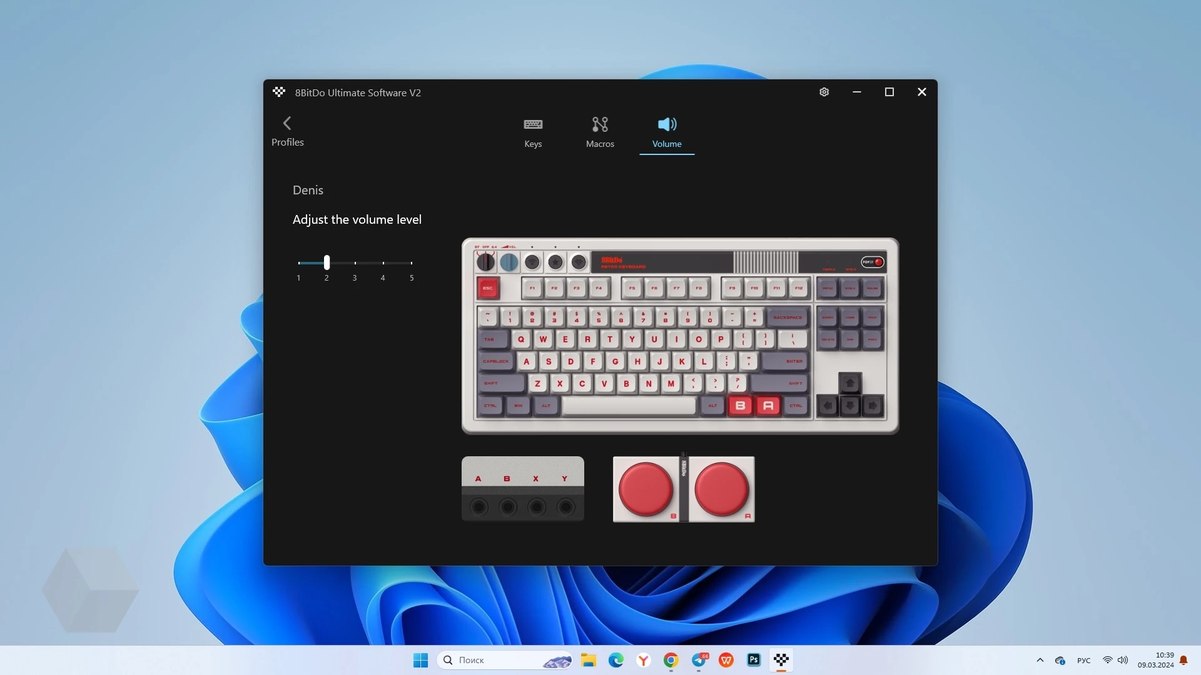Viewport: 1201px width, 675px height.
Task: Open the clock and date panel
Action: click(1155, 660)
